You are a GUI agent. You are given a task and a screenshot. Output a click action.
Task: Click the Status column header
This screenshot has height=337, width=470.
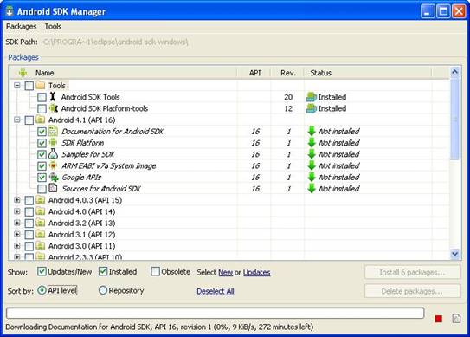(x=368, y=73)
